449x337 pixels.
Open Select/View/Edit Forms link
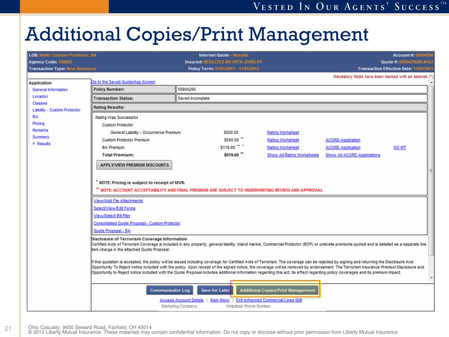pos(114,208)
